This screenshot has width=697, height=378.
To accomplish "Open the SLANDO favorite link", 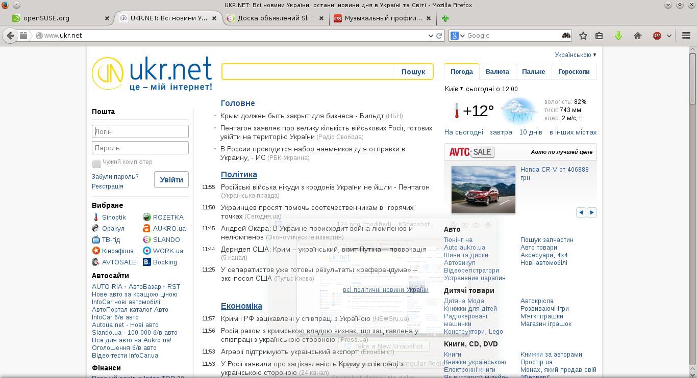I will click(161, 239).
